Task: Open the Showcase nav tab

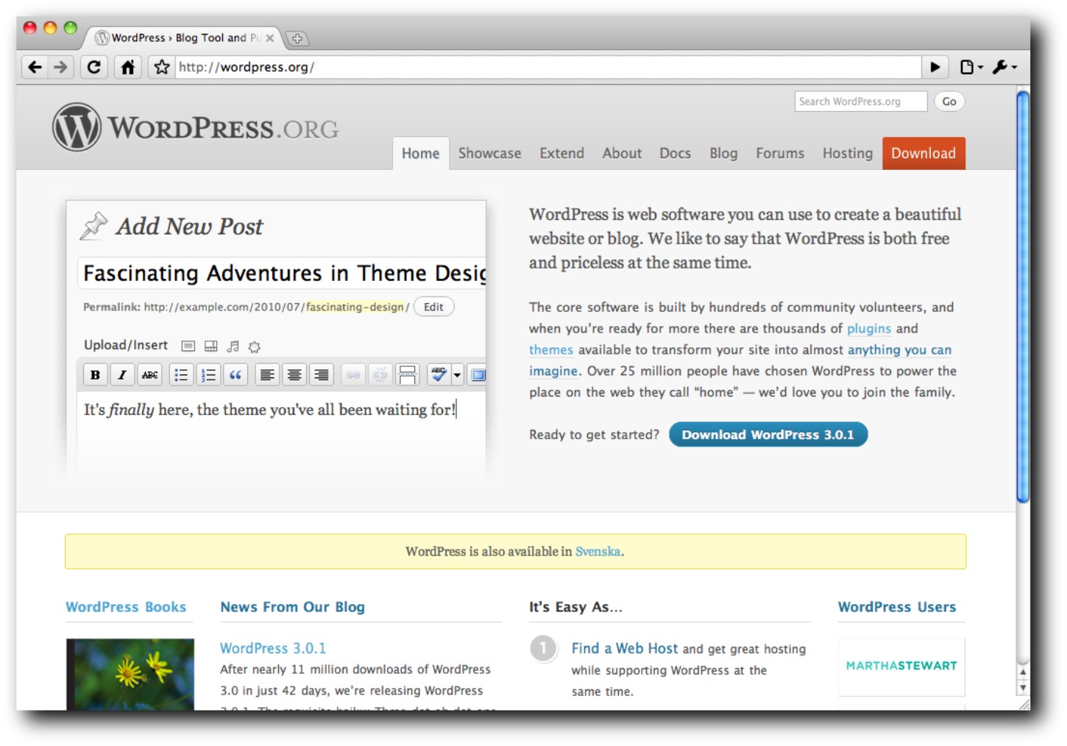Action: point(490,153)
